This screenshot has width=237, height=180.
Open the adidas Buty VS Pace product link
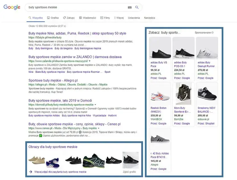point(159,64)
